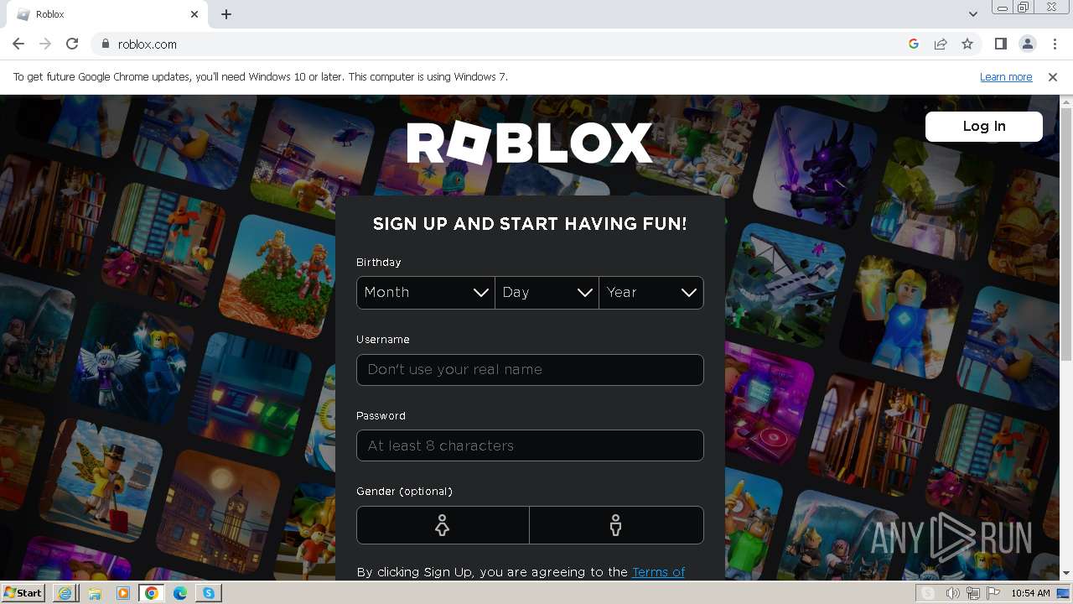Viewport: 1073px width, 604px height.
Task: Click the network status tray icon
Action: pos(973,593)
